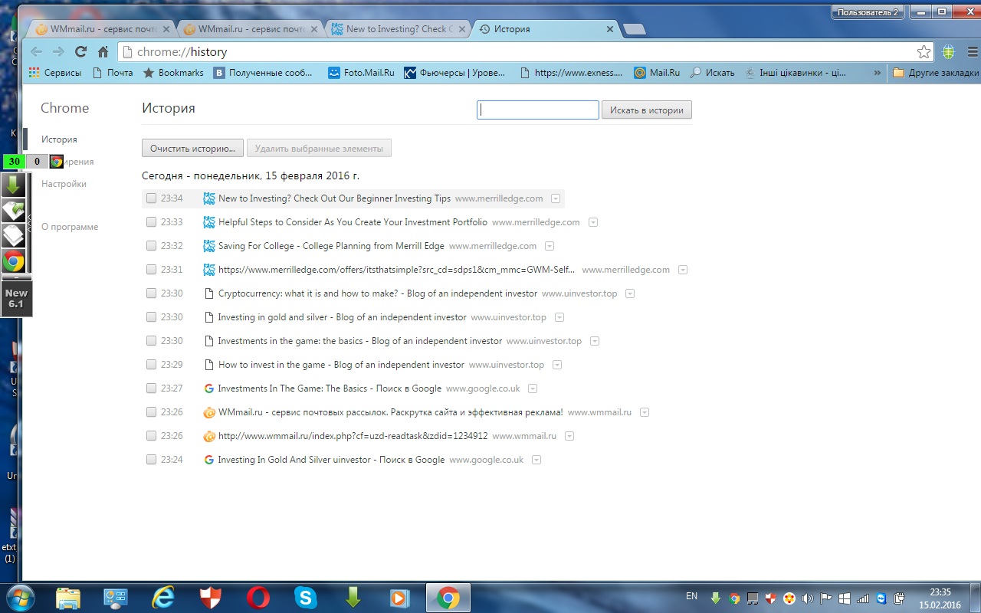Open the Foto.Mail.Ru bookmark

point(362,73)
